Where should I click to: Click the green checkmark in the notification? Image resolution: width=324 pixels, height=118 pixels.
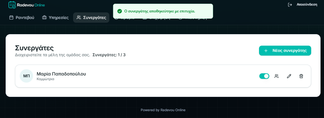(119, 11)
